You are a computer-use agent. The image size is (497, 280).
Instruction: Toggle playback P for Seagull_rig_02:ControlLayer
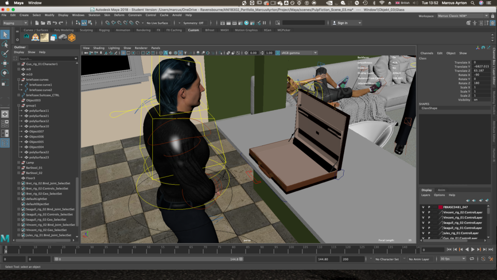pyautogui.click(x=429, y=223)
